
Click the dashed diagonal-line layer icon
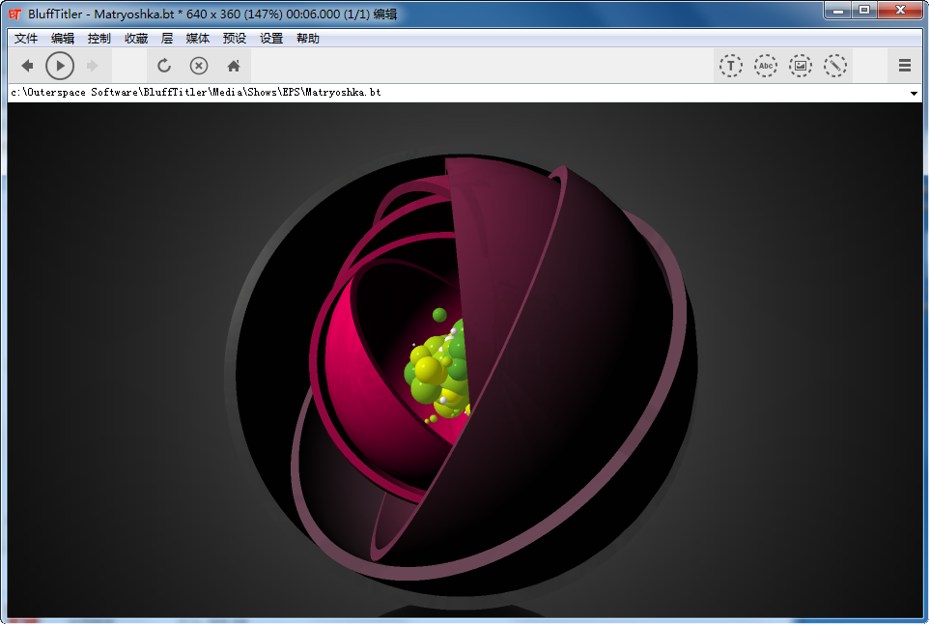[835, 66]
